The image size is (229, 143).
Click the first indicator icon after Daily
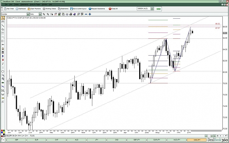click(x=44, y=14)
